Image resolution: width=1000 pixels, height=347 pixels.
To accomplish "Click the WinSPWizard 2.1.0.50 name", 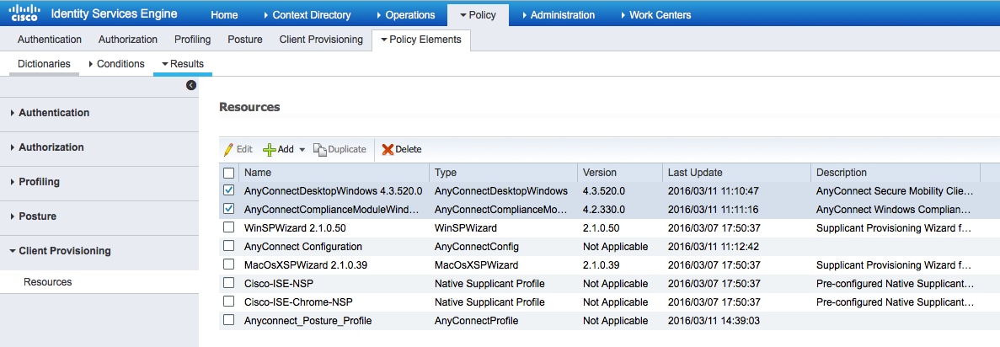I will point(295,227).
